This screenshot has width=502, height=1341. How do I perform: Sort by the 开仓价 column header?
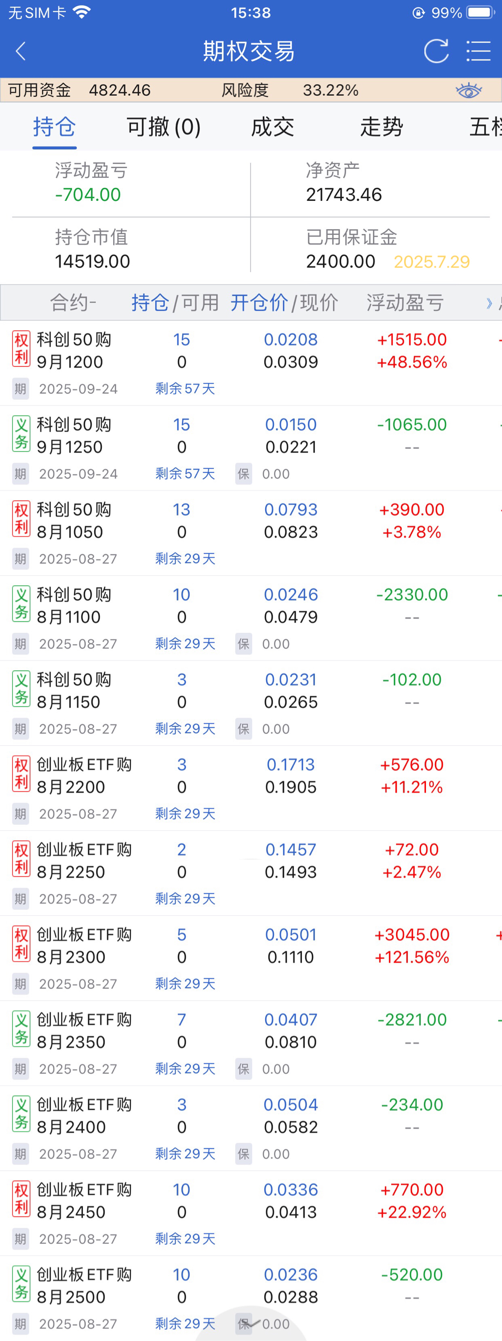click(259, 302)
